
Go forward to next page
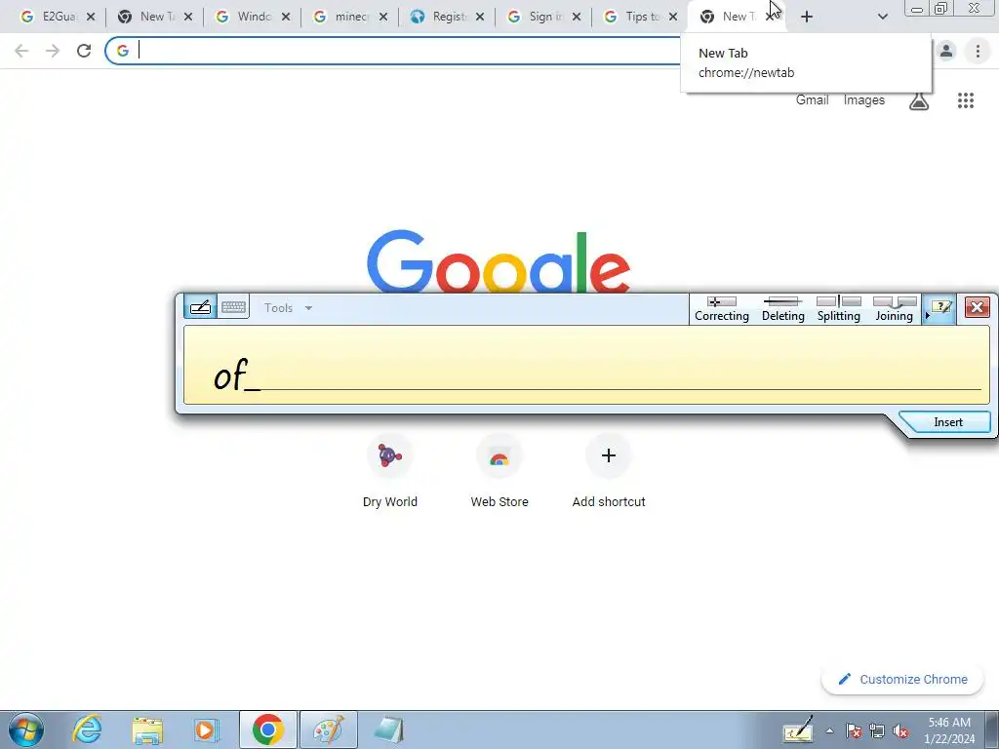click(x=53, y=51)
